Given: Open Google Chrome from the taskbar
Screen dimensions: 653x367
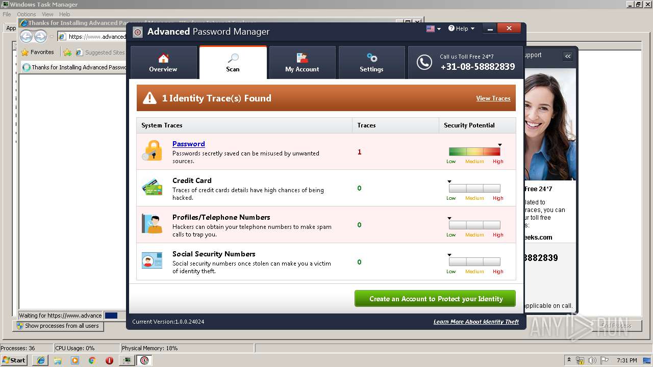Looking at the screenshot, I should coord(92,360).
